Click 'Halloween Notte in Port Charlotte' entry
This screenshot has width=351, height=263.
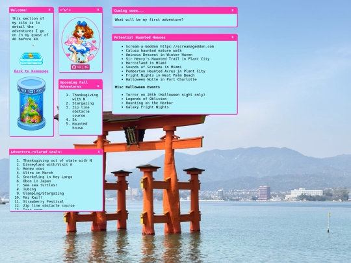coord(161,79)
